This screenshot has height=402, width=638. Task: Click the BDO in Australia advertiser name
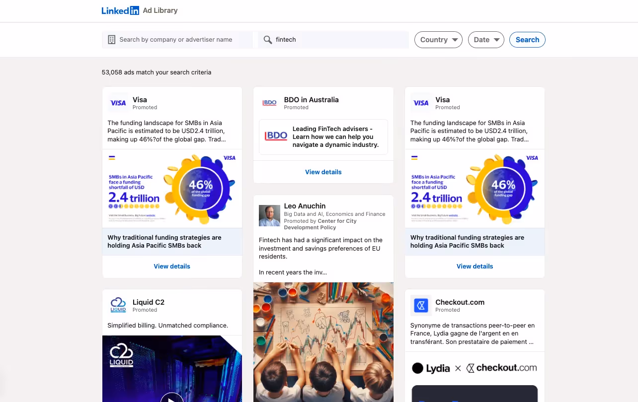click(x=311, y=100)
